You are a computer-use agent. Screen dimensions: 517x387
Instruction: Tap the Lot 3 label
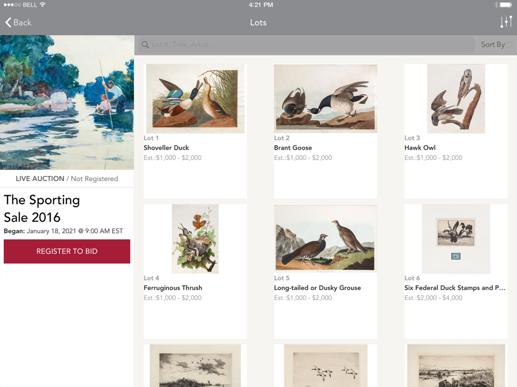(x=412, y=138)
